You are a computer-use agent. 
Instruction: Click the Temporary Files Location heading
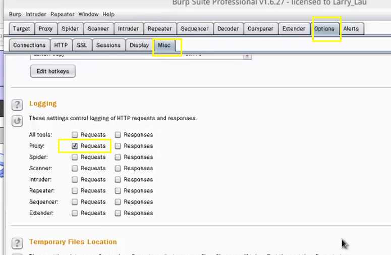[x=73, y=242]
